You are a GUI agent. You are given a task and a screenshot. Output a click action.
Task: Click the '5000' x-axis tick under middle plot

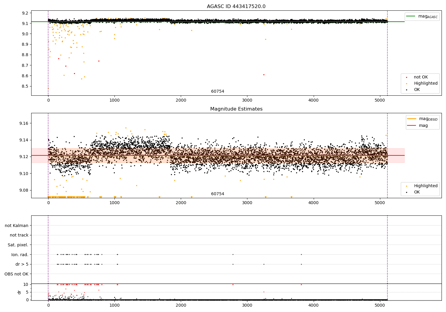click(380, 203)
